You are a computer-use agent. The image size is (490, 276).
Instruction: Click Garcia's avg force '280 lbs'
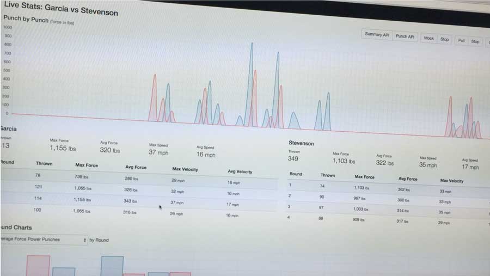pyautogui.click(x=131, y=179)
